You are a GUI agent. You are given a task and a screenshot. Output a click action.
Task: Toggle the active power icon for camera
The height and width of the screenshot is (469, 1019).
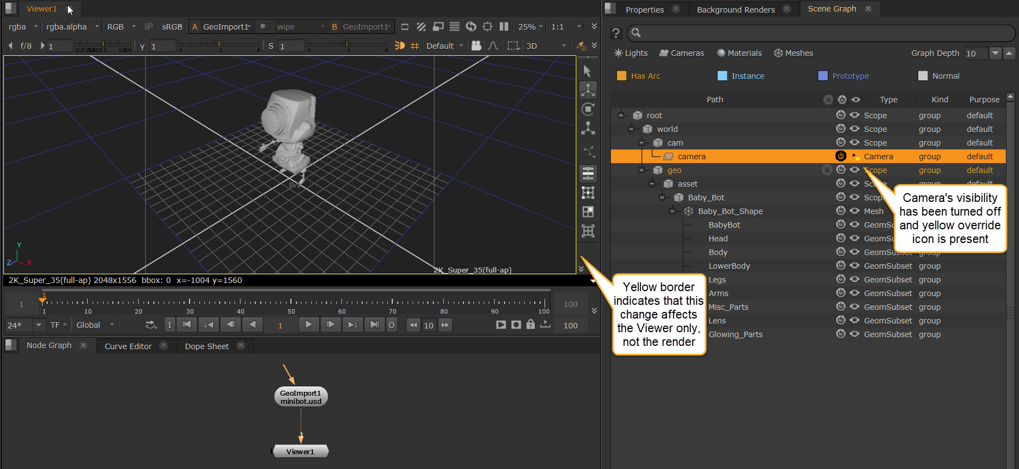pos(840,157)
